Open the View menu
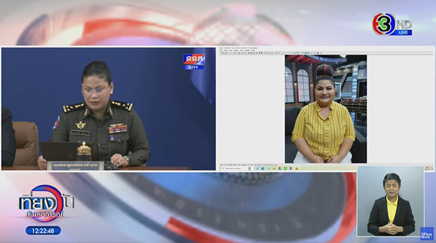This screenshot has height=243, width=436. pyautogui.click(x=231, y=50)
